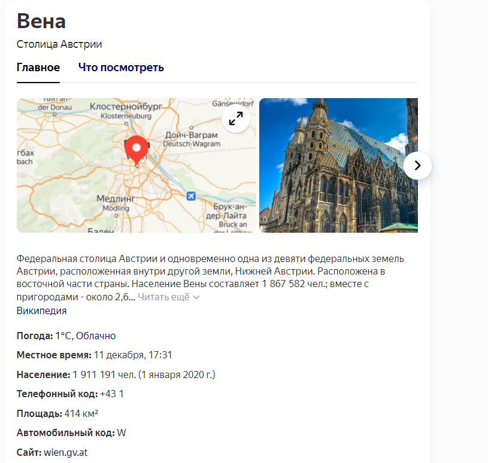Click the Столица Австрии subtitle
Image resolution: width=488 pixels, height=463 pixels.
click(59, 44)
